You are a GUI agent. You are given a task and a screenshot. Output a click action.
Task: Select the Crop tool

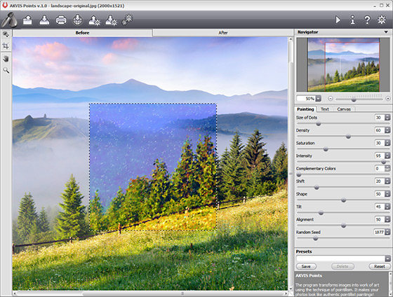(x=6, y=46)
